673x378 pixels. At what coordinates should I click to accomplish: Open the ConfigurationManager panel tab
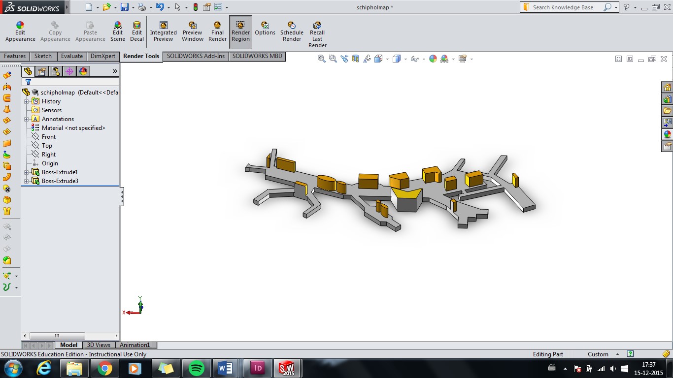click(56, 71)
